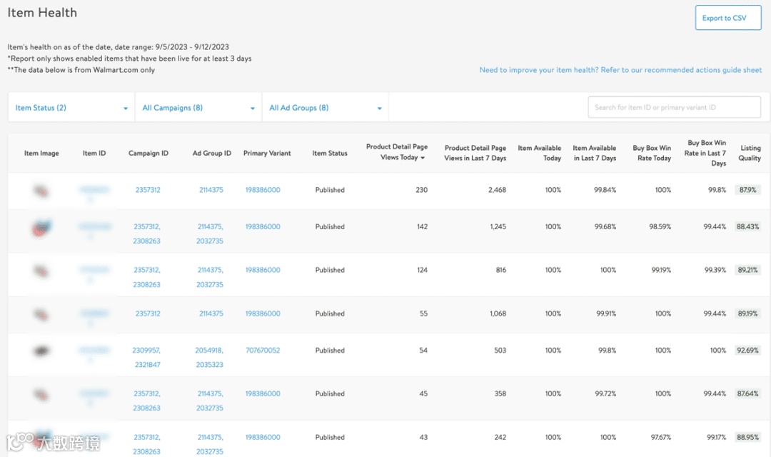Click the Listing Quality column header
This screenshot has width=771, height=457.
point(750,153)
